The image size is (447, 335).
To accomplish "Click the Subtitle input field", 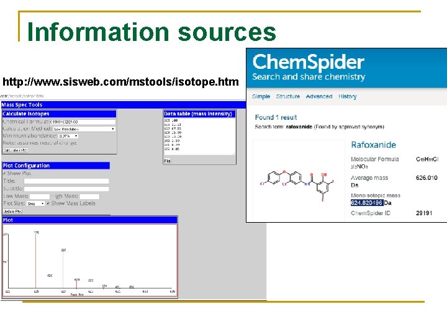I will (66, 189).
